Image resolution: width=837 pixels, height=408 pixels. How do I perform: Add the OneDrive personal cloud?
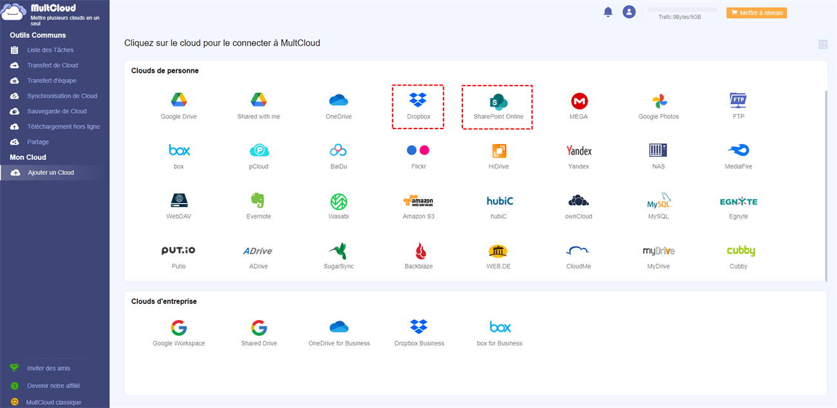(x=339, y=106)
